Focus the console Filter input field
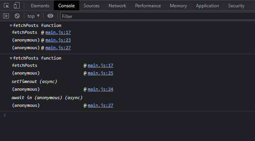Image resolution: width=255 pixels, height=141 pixels. 157,17
